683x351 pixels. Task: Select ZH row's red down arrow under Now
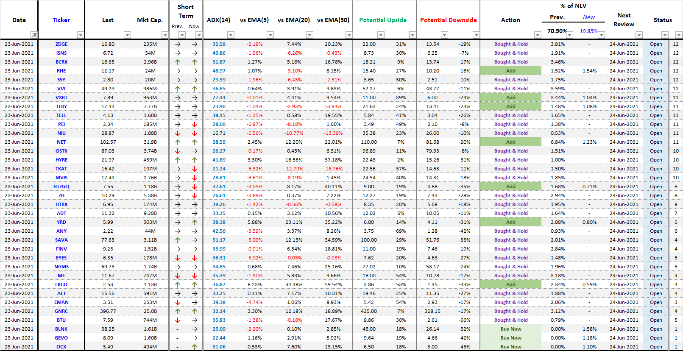click(x=195, y=195)
